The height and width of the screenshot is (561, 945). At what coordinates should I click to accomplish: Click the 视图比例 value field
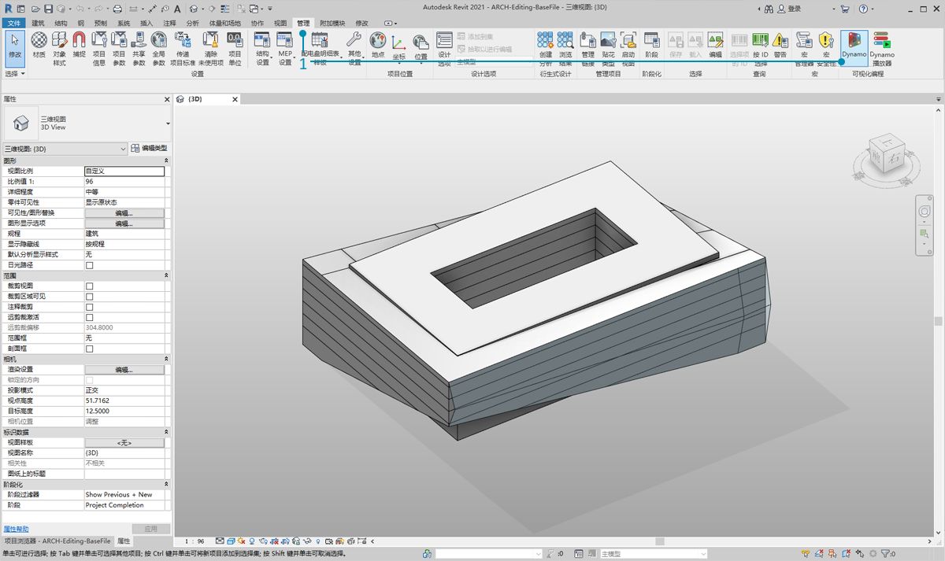point(124,171)
